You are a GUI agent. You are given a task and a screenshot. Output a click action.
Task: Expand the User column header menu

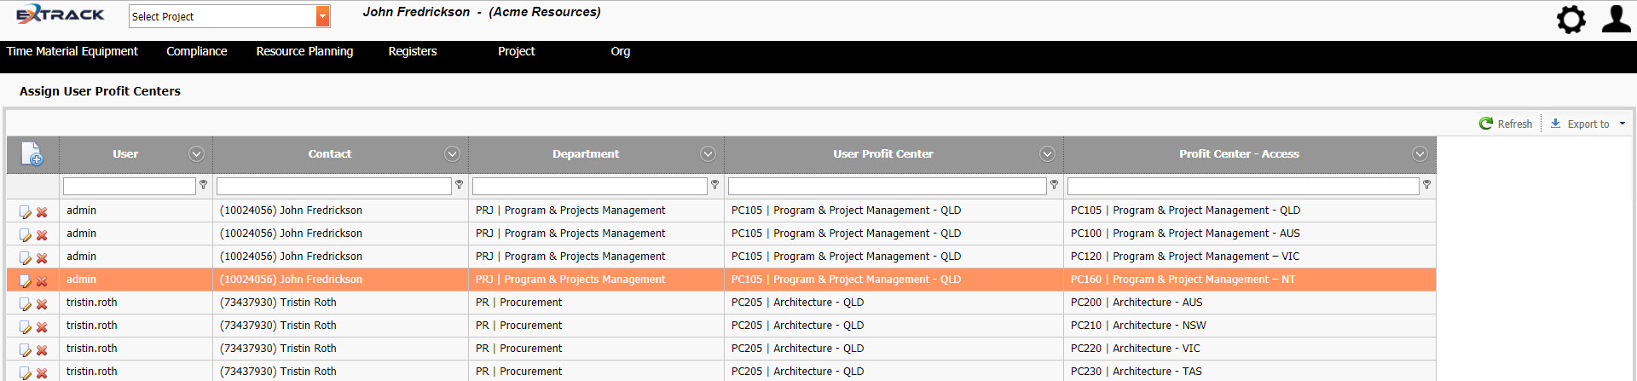(x=196, y=154)
